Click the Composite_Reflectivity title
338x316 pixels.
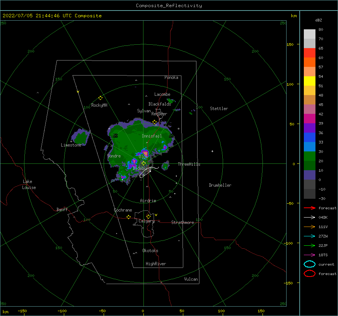(x=169, y=6)
